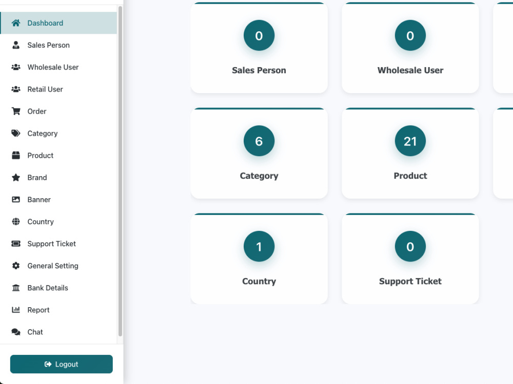Select Country in the sidebar menu

(58, 221)
